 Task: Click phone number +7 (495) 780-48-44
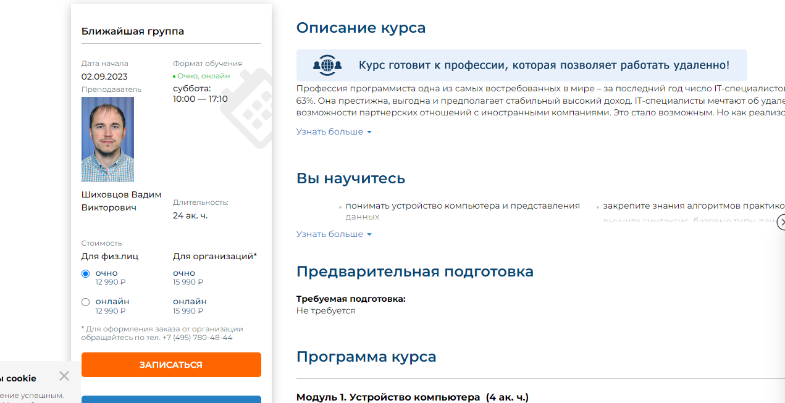tap(197, 338)
